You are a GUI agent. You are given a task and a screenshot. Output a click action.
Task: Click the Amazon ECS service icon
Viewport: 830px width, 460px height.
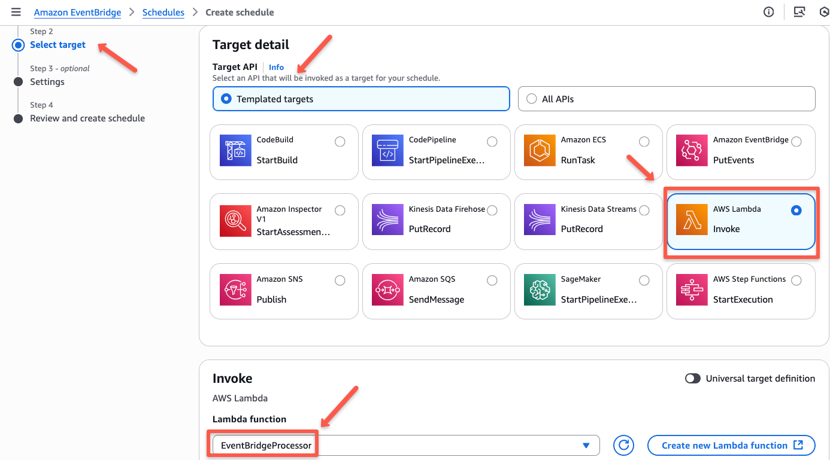pos(540,150)
